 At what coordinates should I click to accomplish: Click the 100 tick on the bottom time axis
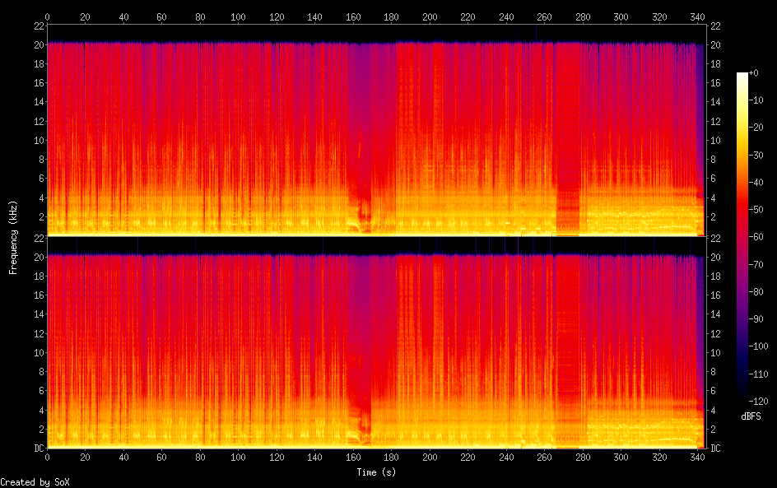pyautogui.click(x=238, y=458)
